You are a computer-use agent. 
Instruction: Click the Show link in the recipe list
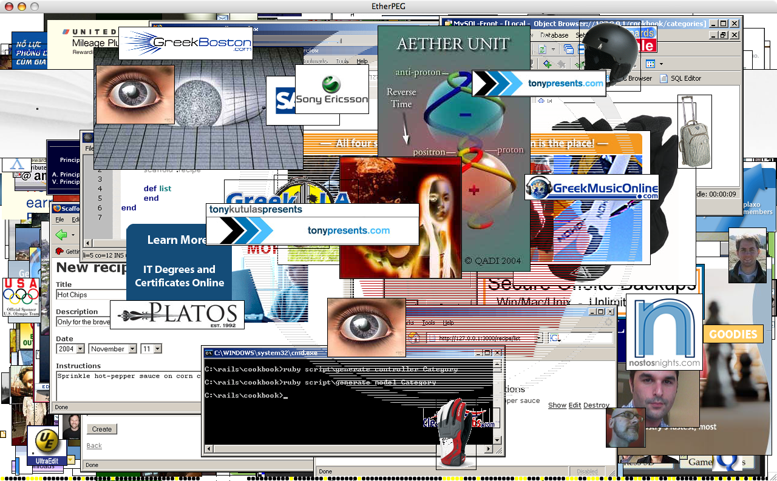[557, 405]
